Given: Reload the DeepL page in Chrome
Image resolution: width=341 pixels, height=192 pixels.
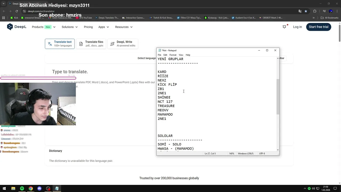Looking at the screenshot, I should 17,11.
